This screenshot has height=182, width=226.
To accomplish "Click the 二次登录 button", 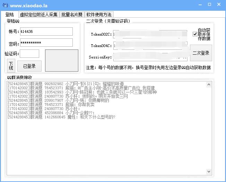I will coord(201,53).
